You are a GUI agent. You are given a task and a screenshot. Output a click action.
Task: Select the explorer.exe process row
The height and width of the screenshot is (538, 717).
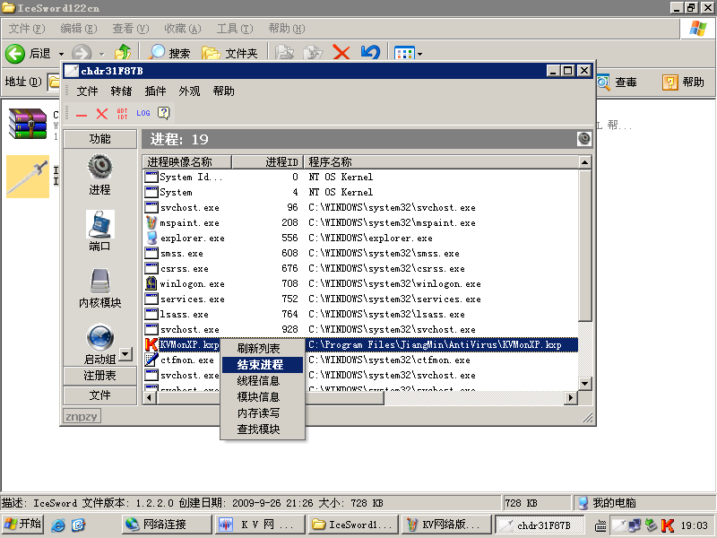pyautogui.click(x=361, y=238)
